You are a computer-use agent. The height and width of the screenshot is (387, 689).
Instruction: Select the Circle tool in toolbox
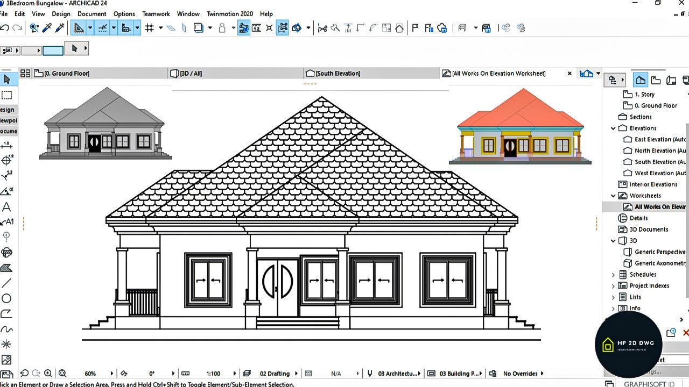coord(6,299)
